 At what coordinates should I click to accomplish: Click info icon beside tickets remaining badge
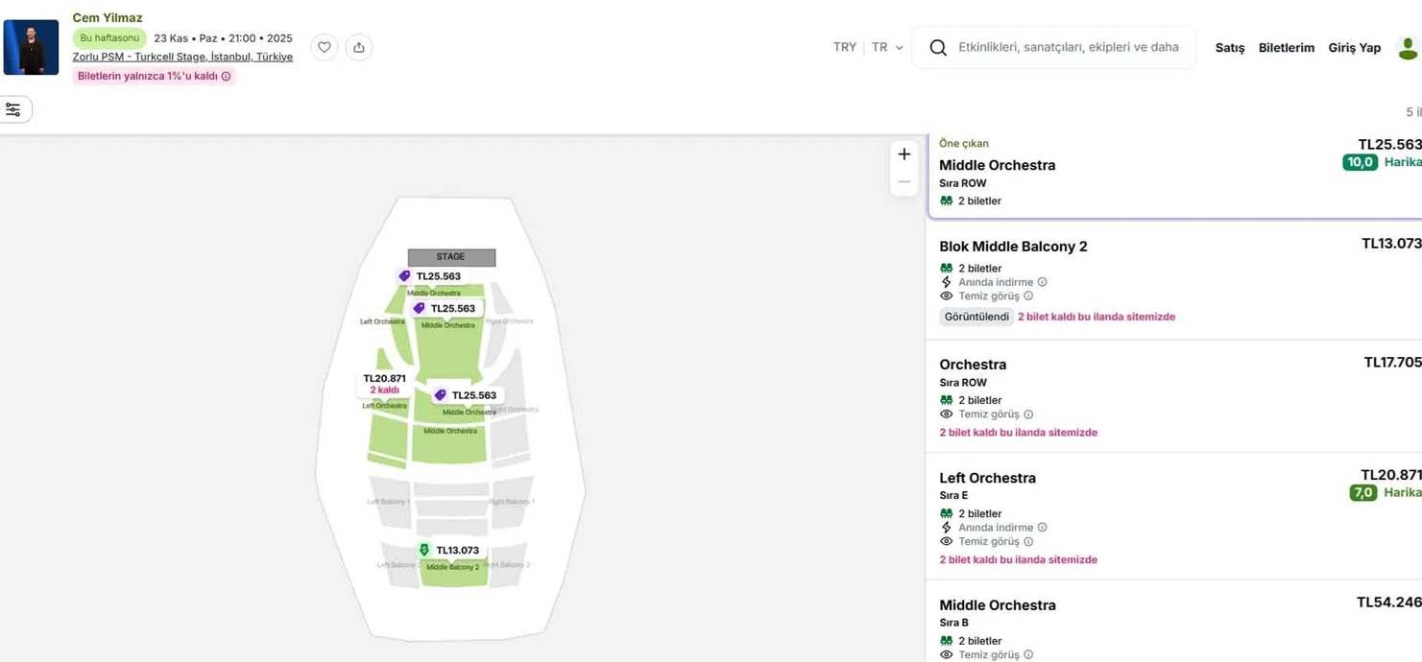[x=227, y=77]
